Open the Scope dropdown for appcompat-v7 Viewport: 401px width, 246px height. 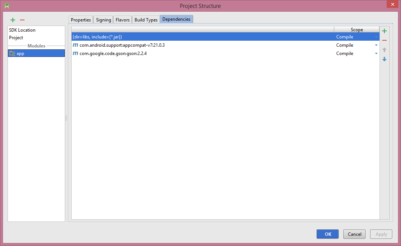coord(376,45)
